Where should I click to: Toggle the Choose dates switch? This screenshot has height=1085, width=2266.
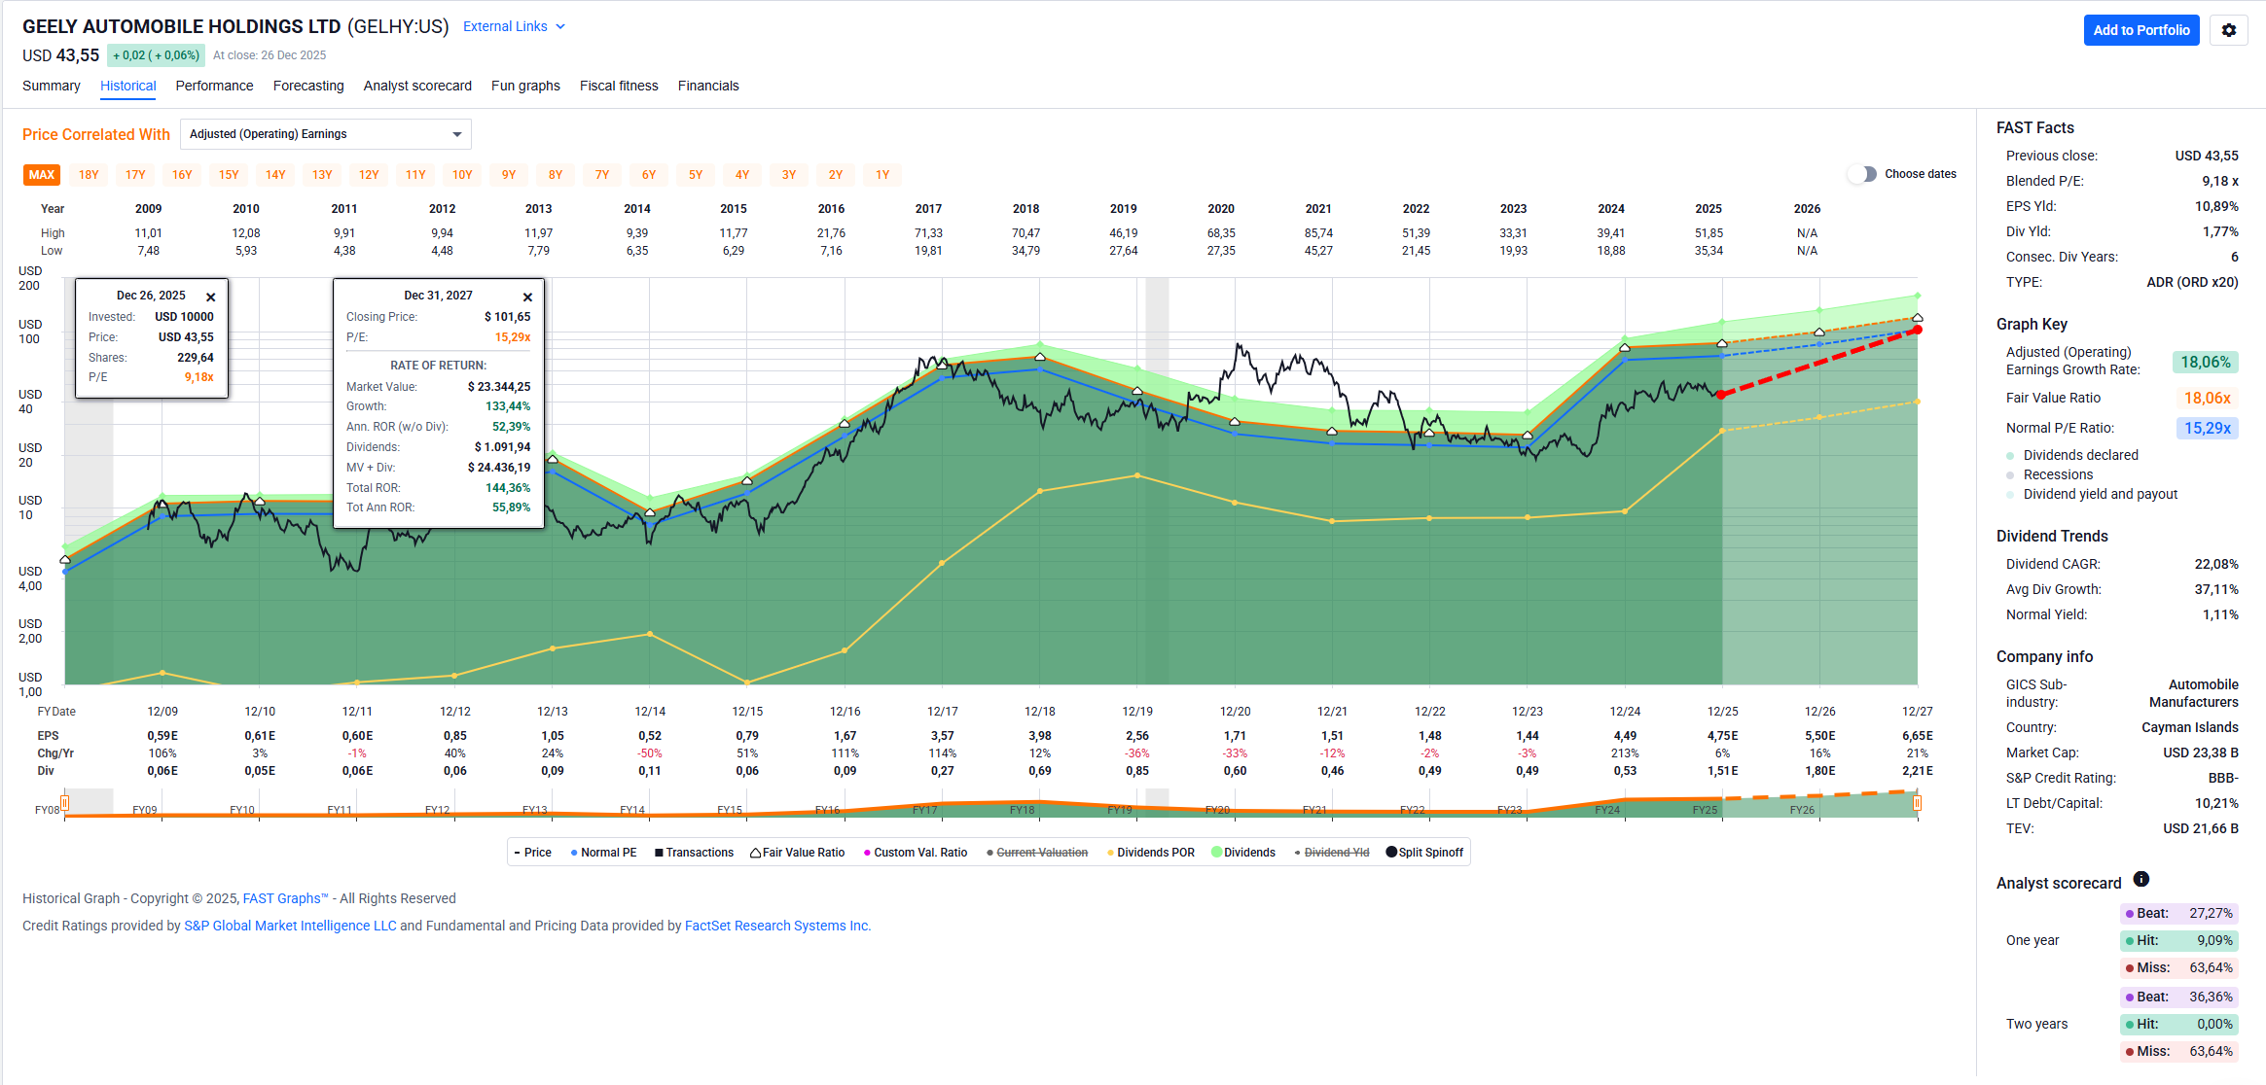(1861, 174)
